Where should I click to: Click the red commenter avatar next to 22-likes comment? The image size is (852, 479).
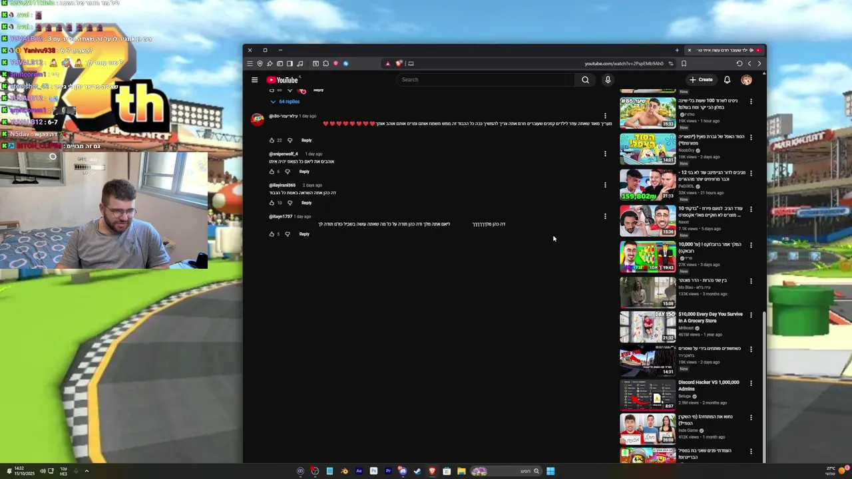click(x=258, y=120)
